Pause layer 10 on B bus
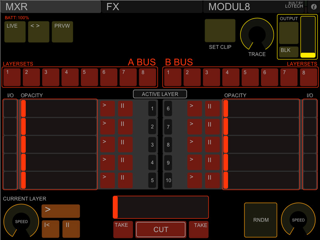The height and width of the screenshot is (240, 320). pyautogui.click(x=212, y=180)
